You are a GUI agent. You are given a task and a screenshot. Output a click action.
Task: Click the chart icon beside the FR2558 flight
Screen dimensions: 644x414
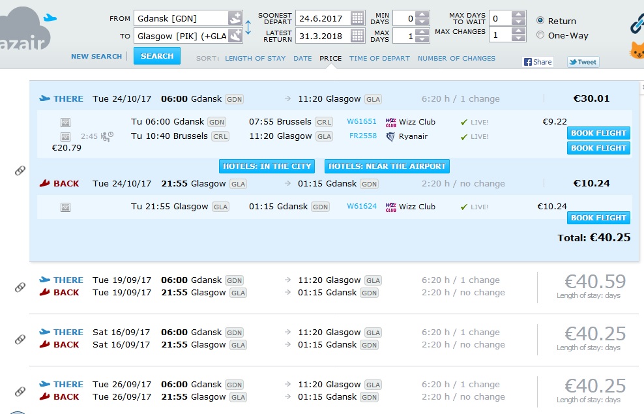point(65,137)
